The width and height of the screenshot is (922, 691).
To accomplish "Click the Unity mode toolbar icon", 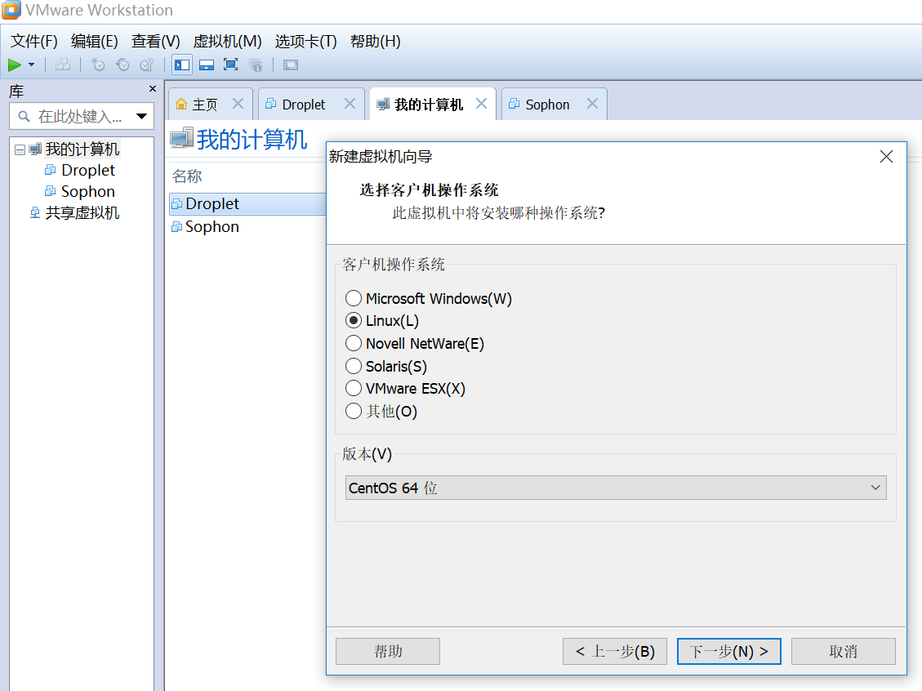I will coord(256,65).
